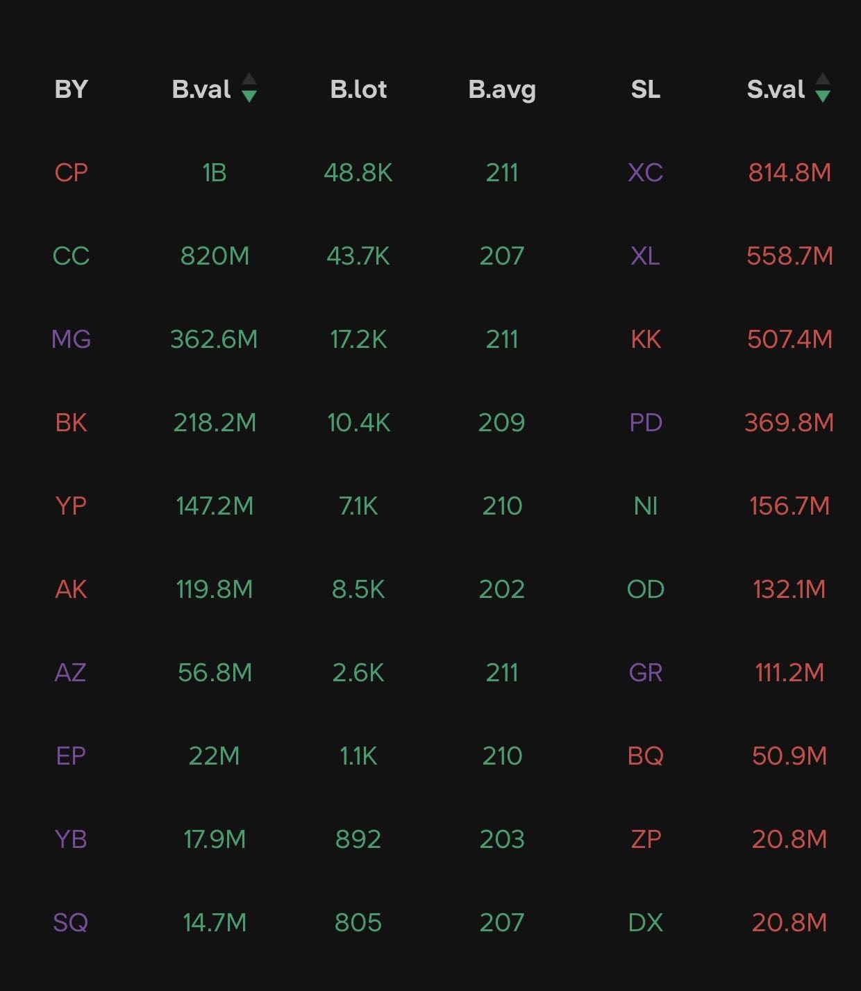861x991 pixels.
Task: Click the SL column header
Action: (x=645, y=90)
